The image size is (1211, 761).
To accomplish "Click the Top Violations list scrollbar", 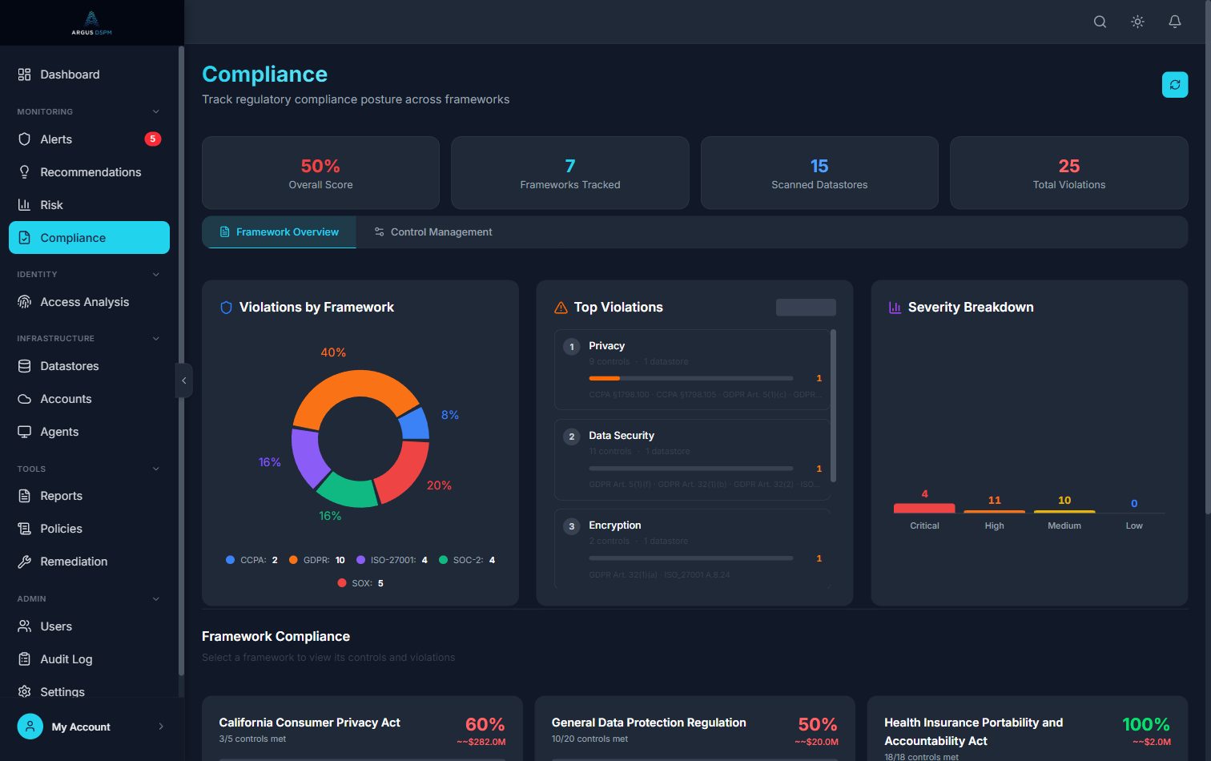I will point(834,406).
